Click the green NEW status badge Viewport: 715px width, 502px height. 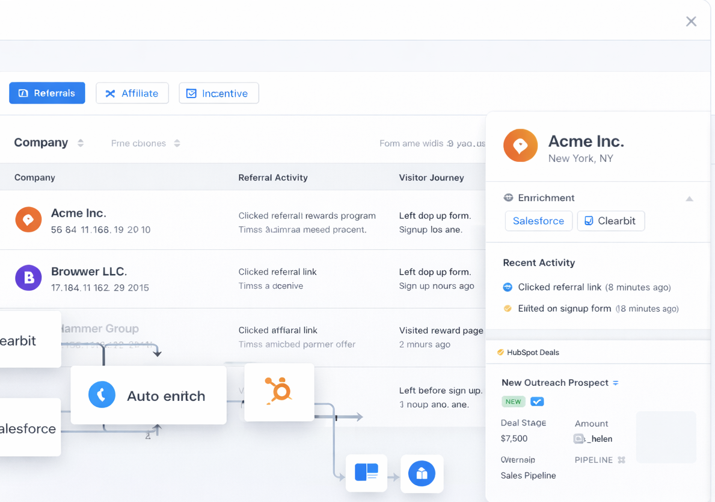[513, 401]
